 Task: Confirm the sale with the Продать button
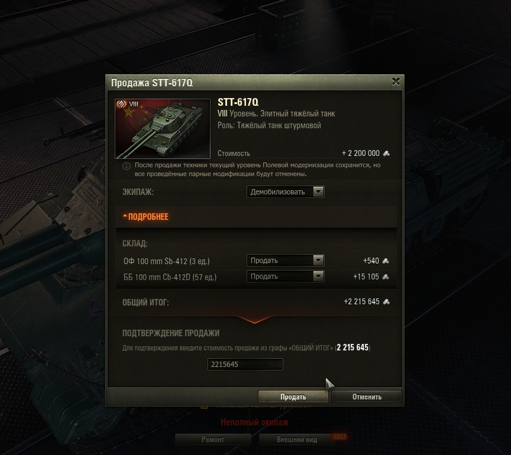[x=293, y=396]
